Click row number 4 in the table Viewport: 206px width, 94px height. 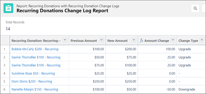click(x=4, y=73)
